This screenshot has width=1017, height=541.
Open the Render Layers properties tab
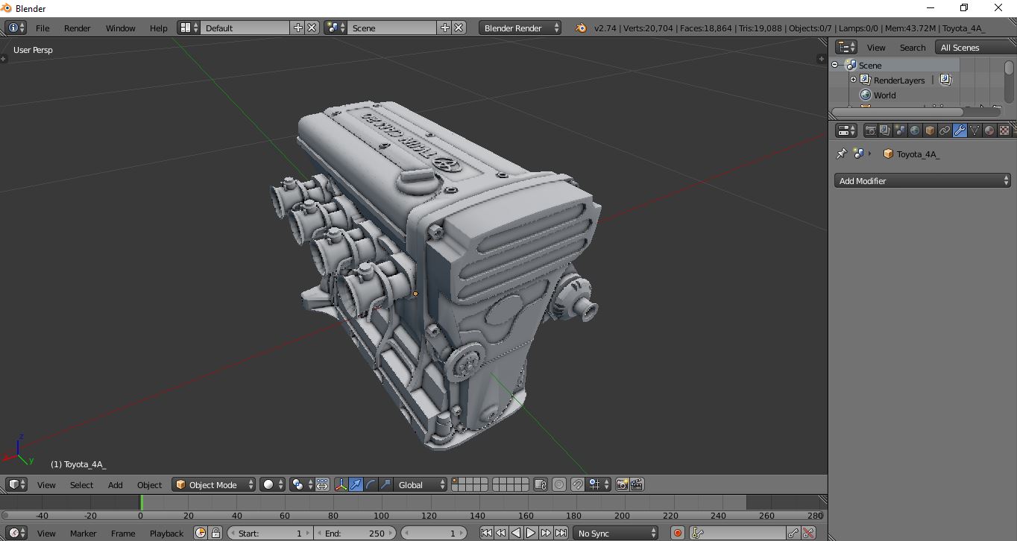click(885, 130)
